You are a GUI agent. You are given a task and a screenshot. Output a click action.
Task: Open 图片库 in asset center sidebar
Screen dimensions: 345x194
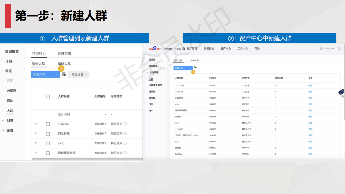pos(152,98)
